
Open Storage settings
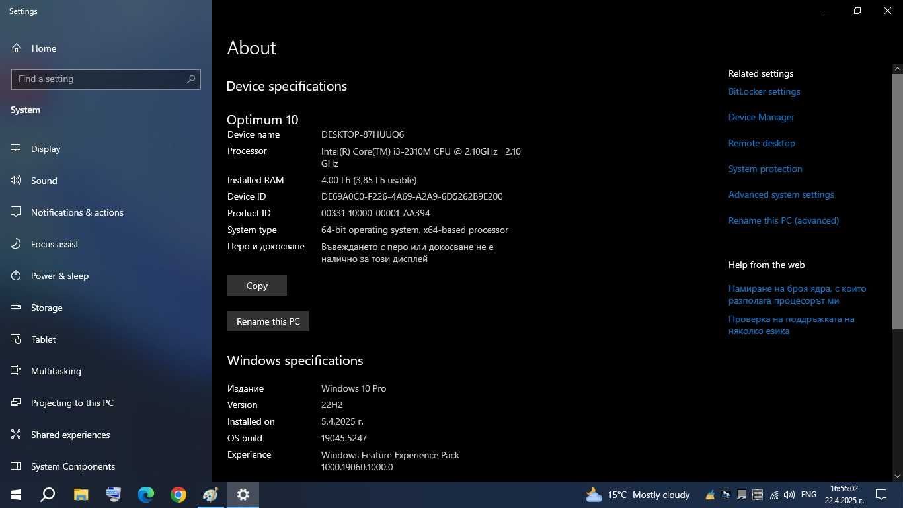[x=46, y=308]
